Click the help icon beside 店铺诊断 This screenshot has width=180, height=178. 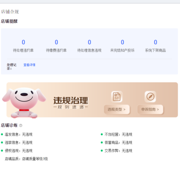point(21,125)
